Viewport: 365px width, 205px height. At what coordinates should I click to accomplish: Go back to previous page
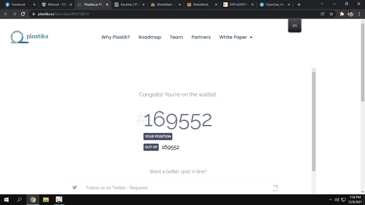[x=6, y=14]
